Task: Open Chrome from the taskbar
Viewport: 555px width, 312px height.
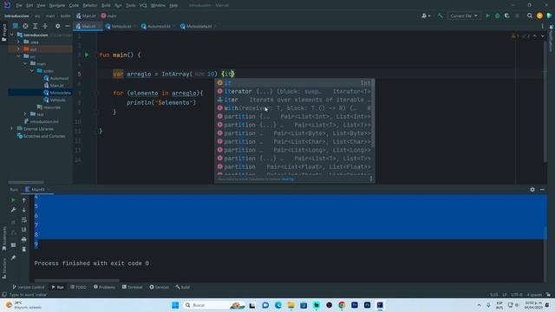Action: (342, 305)
